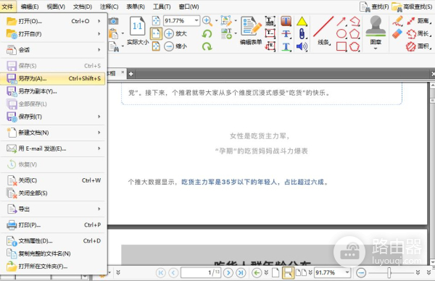Go to last page button

click(x=241, y=273)
